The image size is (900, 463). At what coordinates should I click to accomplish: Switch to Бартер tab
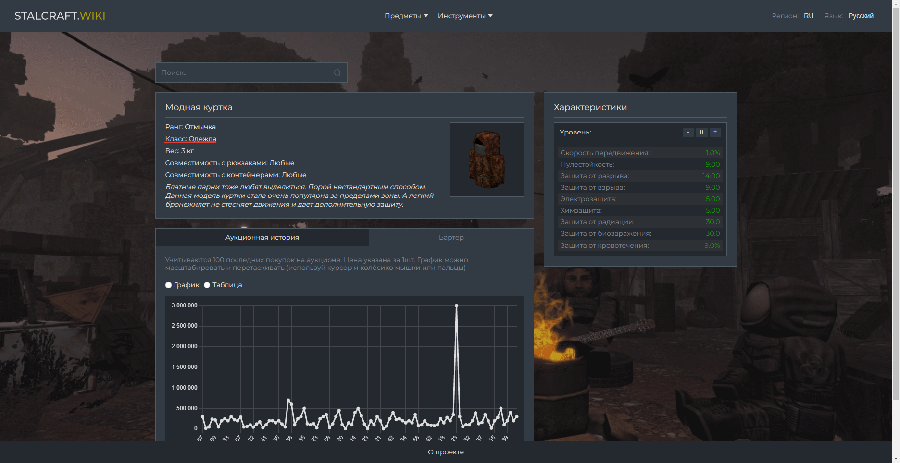451,237
